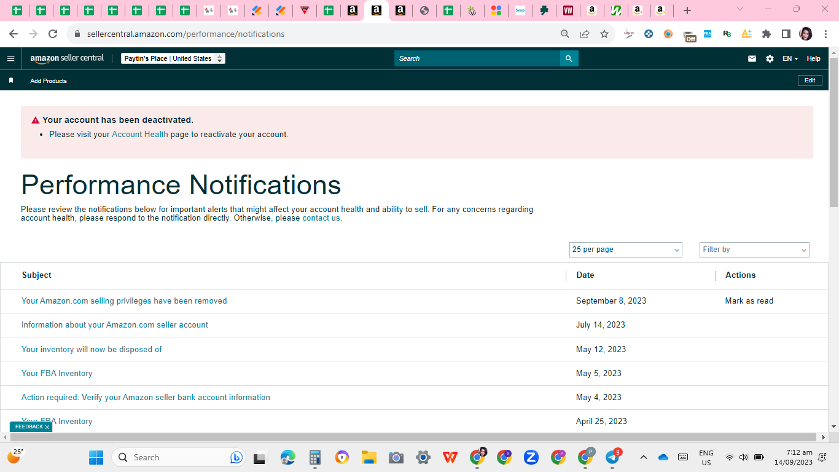Share this page using the share icon
This screenshot has width=839, height=472.
point(585,34)
